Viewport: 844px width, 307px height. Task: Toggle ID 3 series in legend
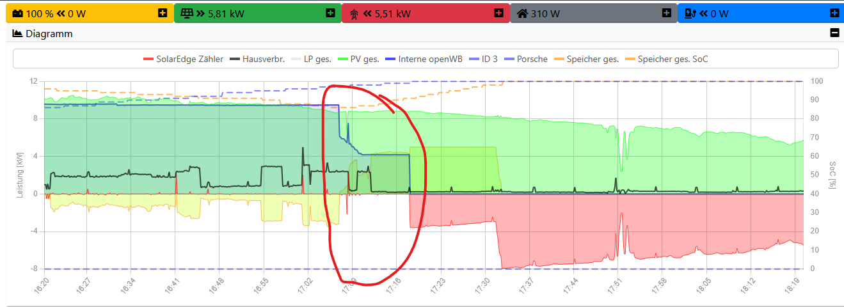tap(482, 59)
